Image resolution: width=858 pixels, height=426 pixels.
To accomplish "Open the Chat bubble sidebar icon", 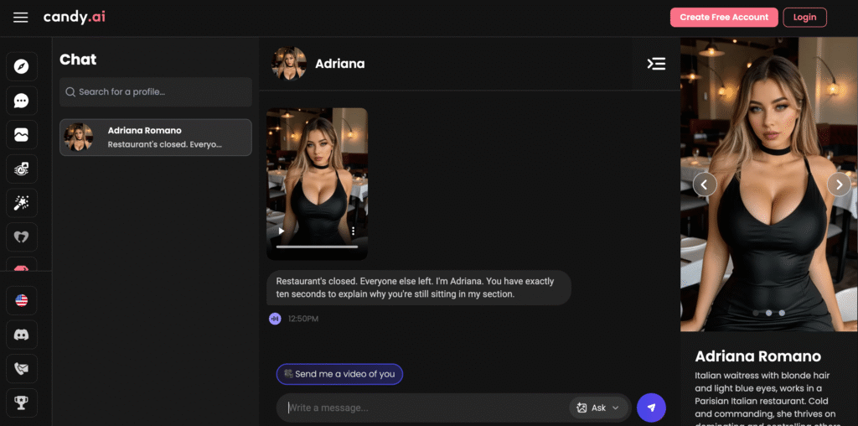I will 22,101.
